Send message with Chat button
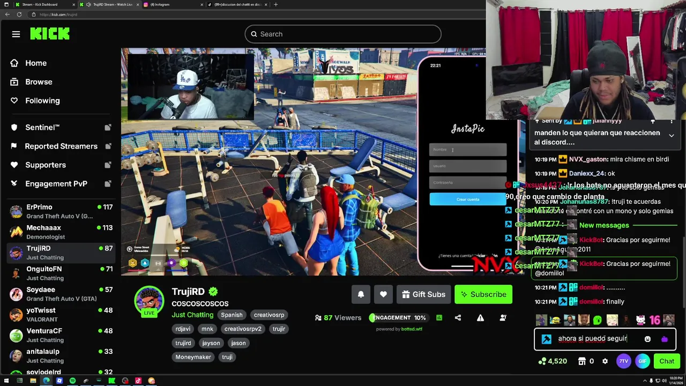 [x=667, y=361]
